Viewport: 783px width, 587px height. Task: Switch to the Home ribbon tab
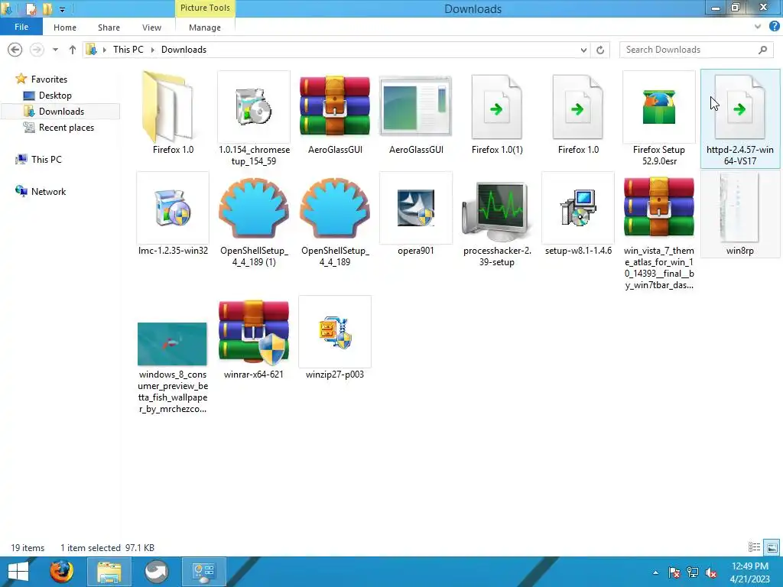coord(65,28)
